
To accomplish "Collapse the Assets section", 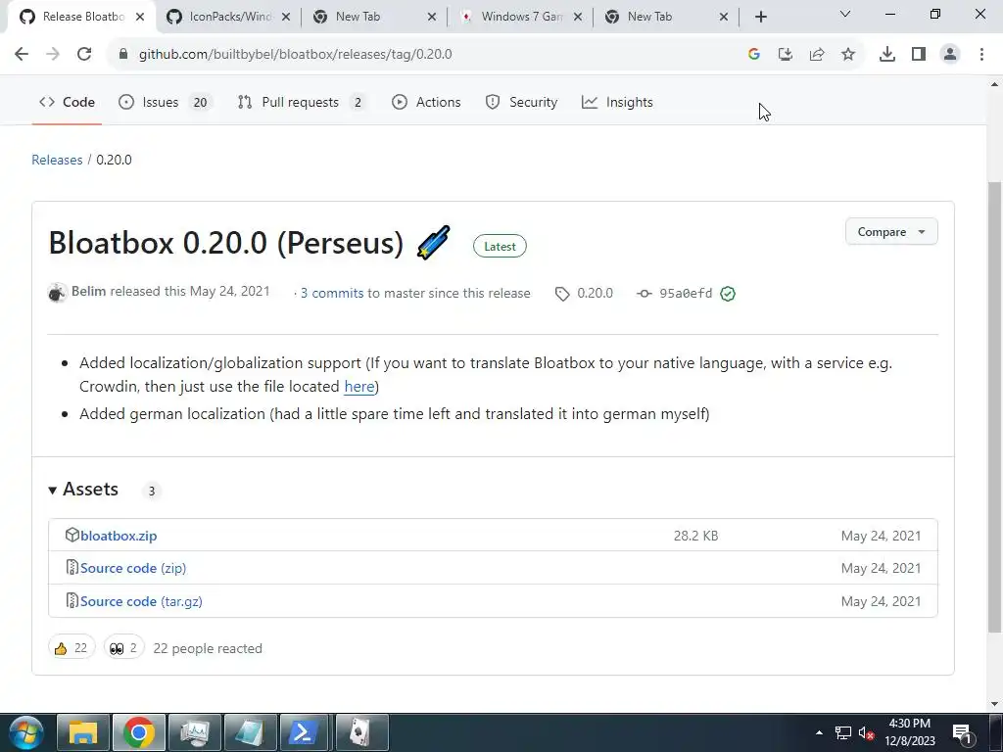I will click(x=83, y=490).
